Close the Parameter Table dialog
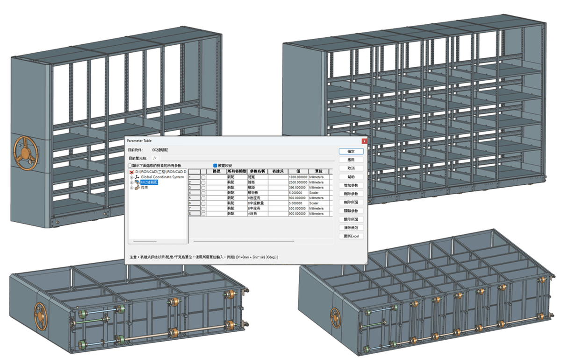 (364, 140)
